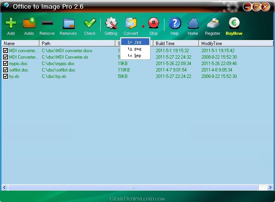This screenshot has height=202, width=275.
Task: Click the Register cash register icon
Action: pyautogui.click(x=213, y=23)
